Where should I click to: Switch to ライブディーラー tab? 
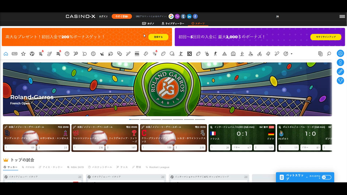173,23
